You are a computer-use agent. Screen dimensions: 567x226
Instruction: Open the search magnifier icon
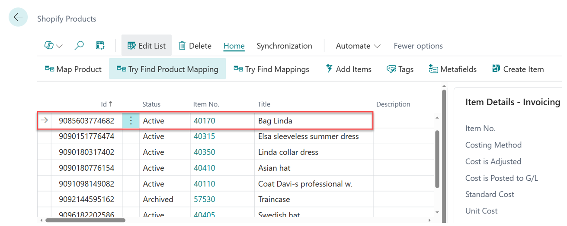tap(79, 46)
